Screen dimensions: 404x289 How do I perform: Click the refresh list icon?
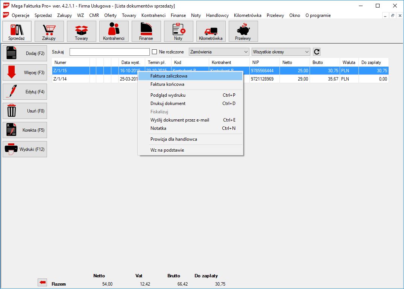(317, 52)
